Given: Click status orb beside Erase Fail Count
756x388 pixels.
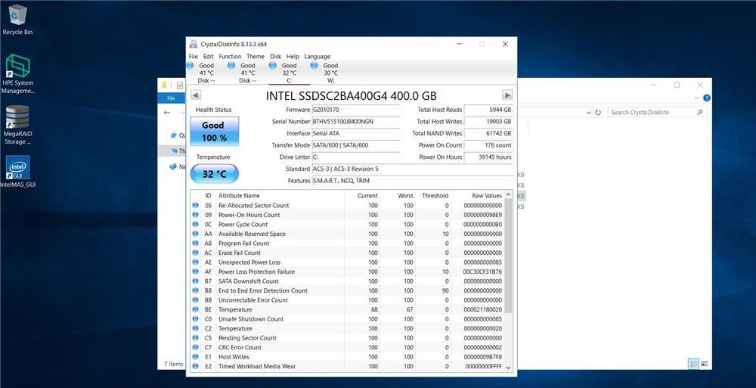Looking at the screenshot, I should coord(195,253).
